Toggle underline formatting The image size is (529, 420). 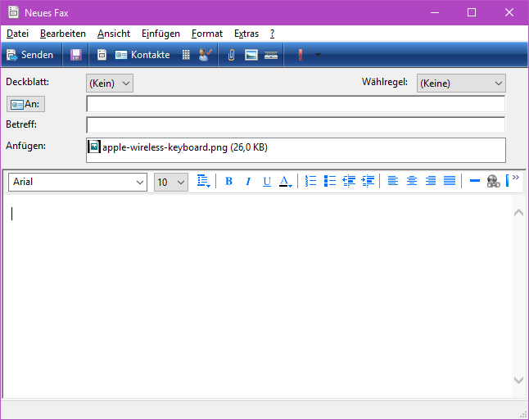click(266, 182)
